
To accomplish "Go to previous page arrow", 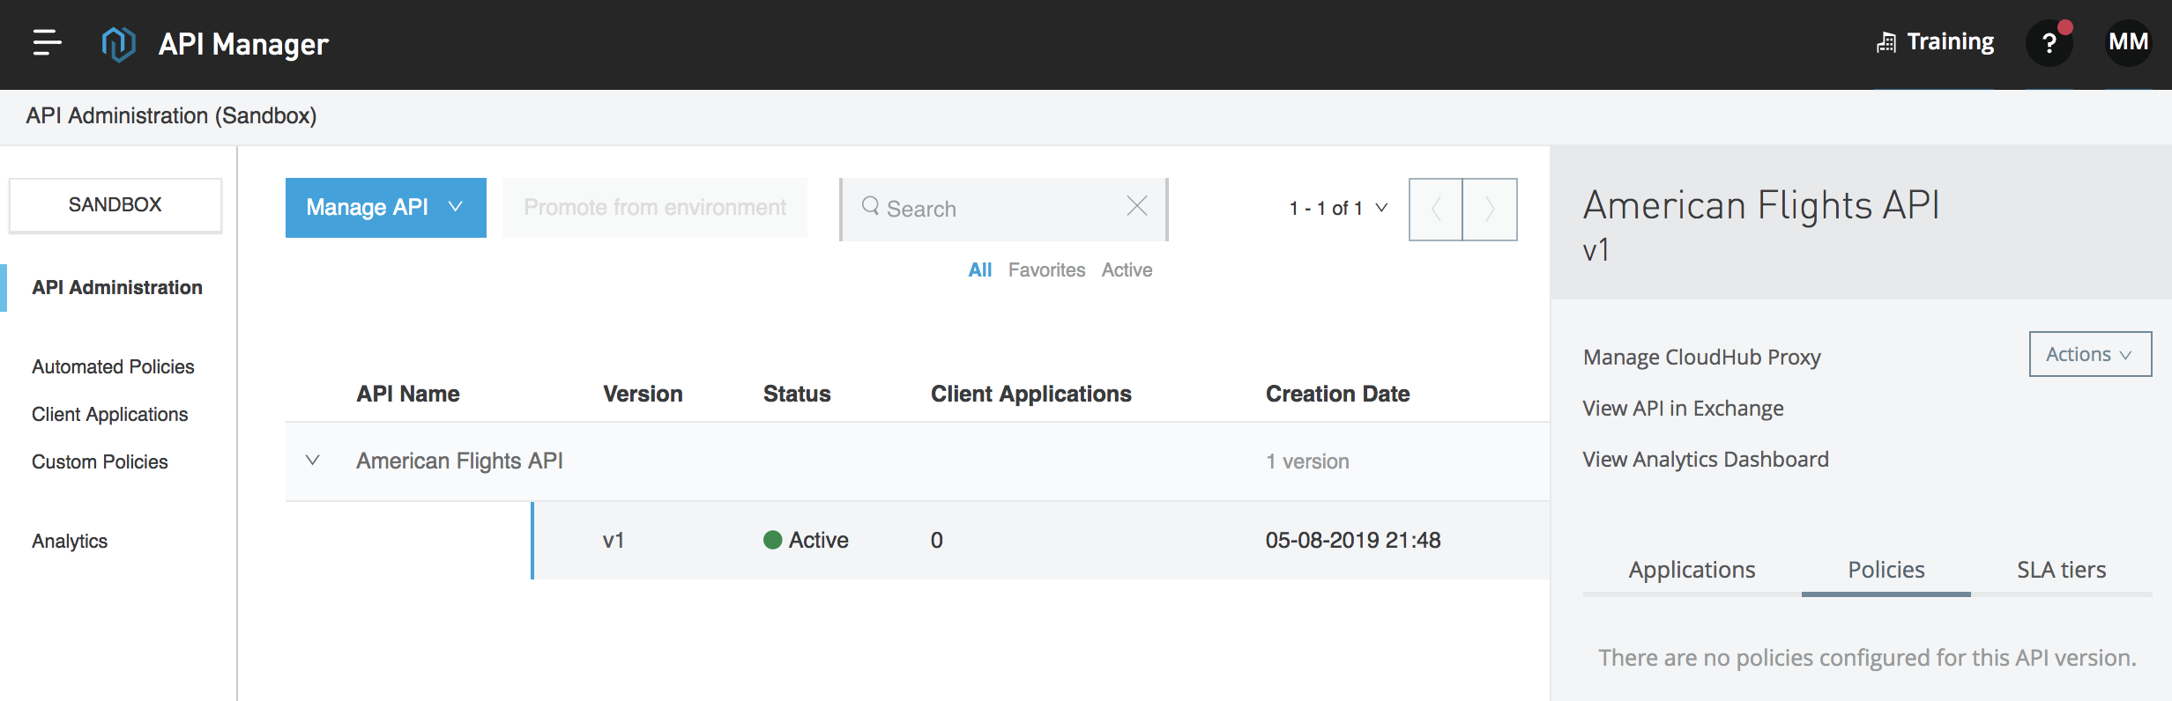I will [1436, 210].
